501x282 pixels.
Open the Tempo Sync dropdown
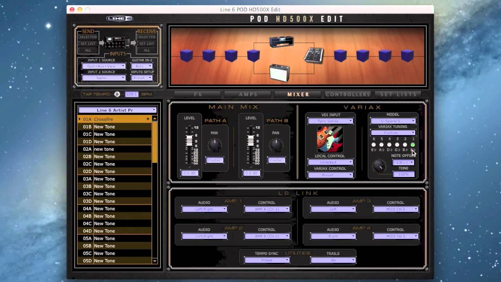[x=267, y=260]
